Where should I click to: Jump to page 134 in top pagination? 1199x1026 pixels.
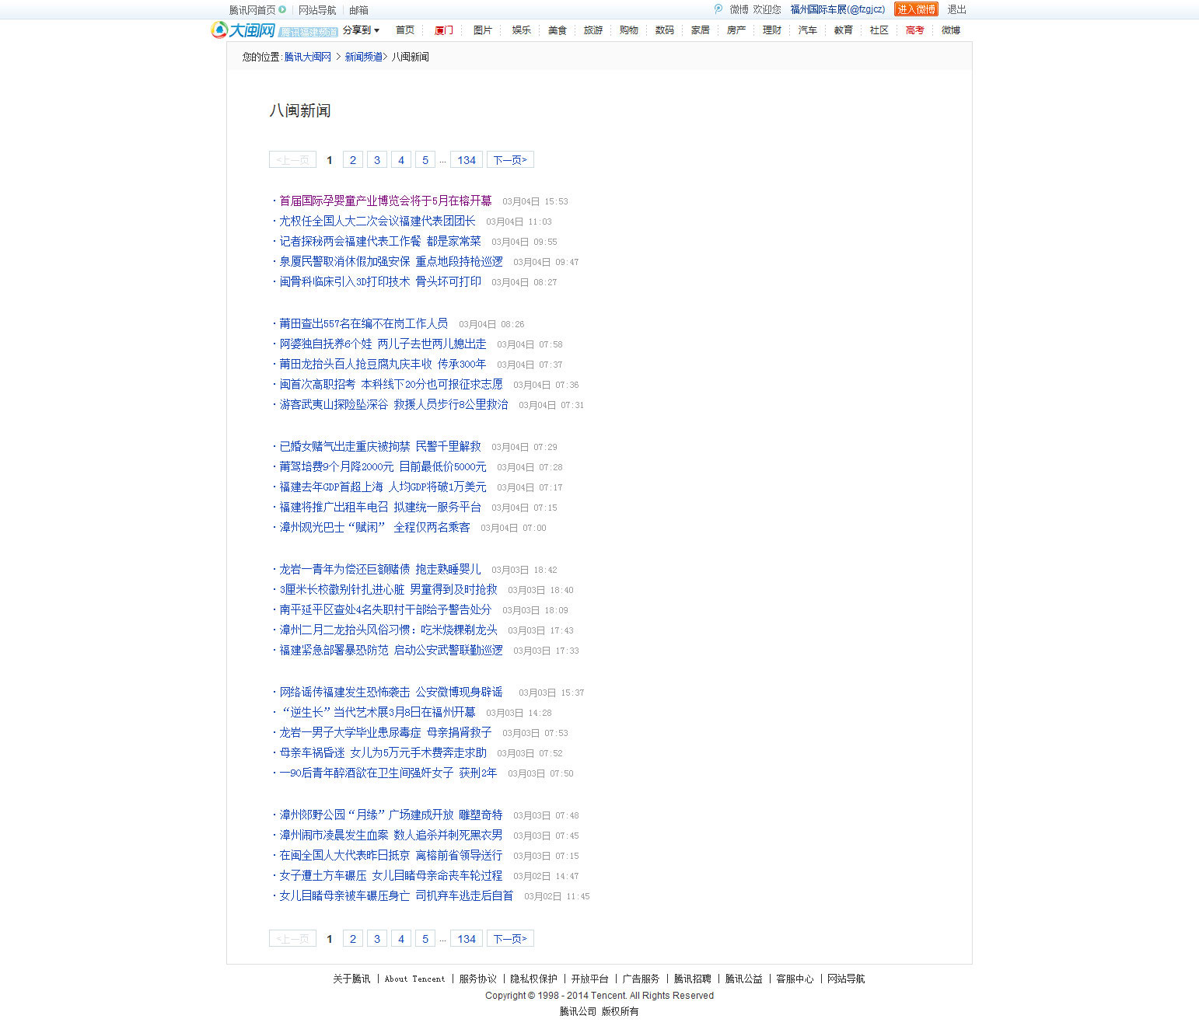coord(466,160)
